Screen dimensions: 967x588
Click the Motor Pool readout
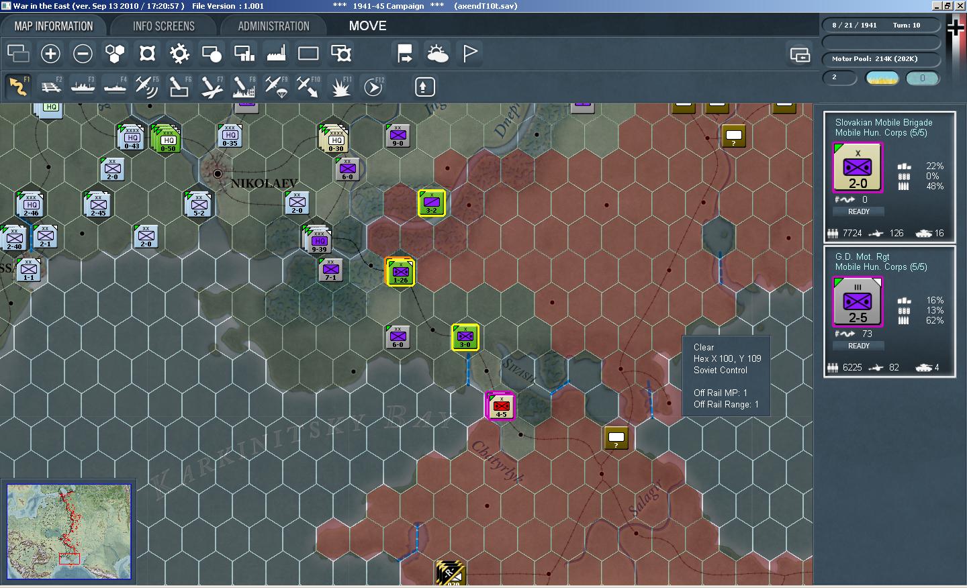coord(881,58)
